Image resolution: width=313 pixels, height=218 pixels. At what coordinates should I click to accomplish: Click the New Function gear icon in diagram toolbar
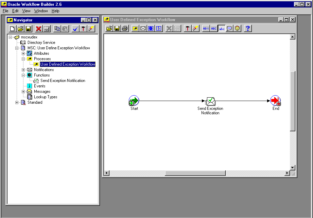click(x=151, y=28)
